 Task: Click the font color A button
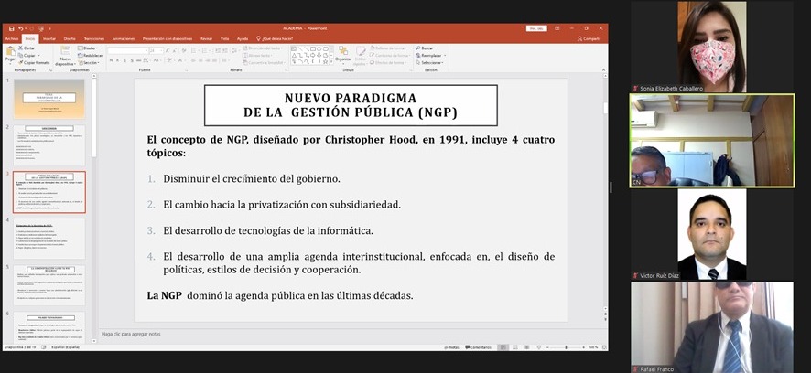(x=179, y=60)
